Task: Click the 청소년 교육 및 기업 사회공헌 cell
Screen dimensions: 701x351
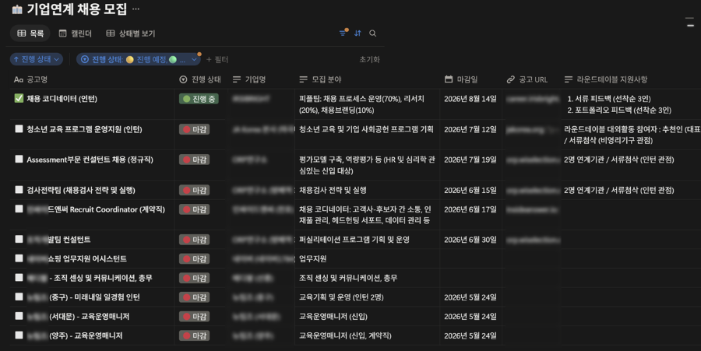Action: coord(366,129)
